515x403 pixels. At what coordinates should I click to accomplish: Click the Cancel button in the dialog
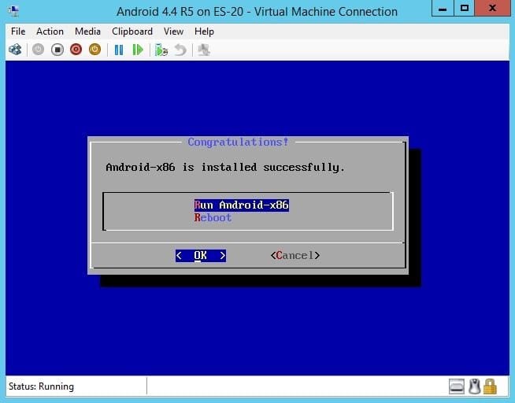point(295,255)
